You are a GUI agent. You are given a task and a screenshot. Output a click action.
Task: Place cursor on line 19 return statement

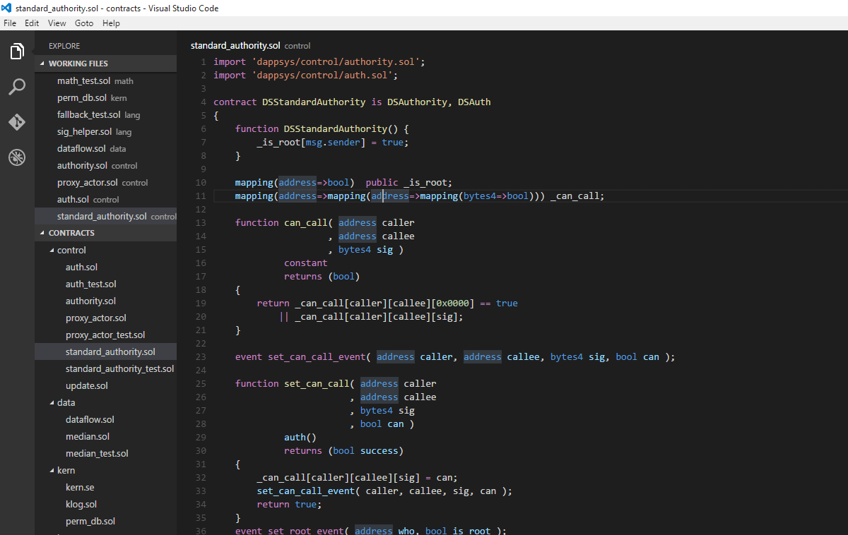point(273,303)
